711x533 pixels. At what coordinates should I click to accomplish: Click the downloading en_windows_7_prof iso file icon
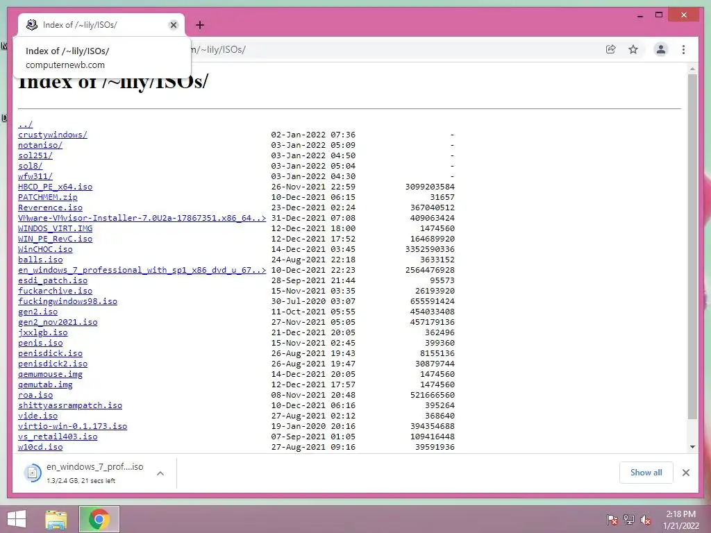tap(32, 473)
